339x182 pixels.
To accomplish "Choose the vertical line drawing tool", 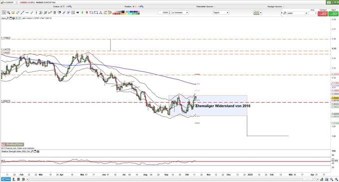I will 36,12.
